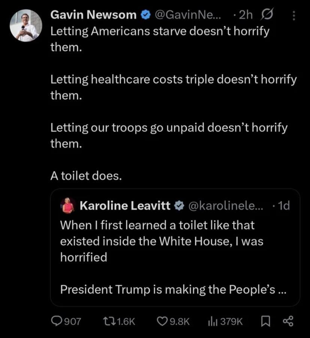
Task: Like the tweet using the heart icon
Action: (x=162, y=321)
